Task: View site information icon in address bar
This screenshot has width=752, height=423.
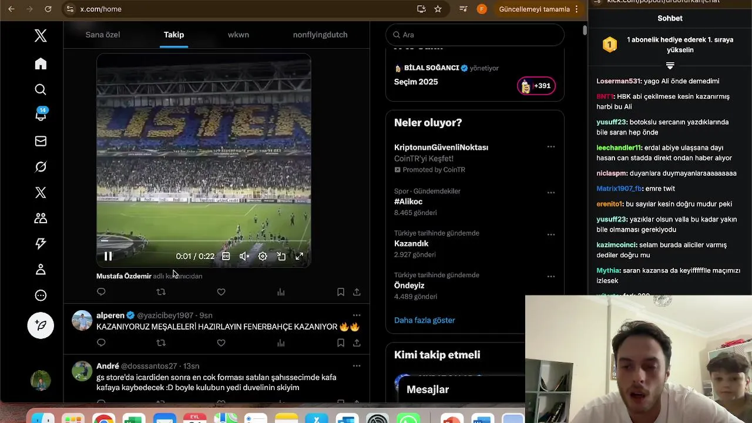Action: (x=70, y=9)
